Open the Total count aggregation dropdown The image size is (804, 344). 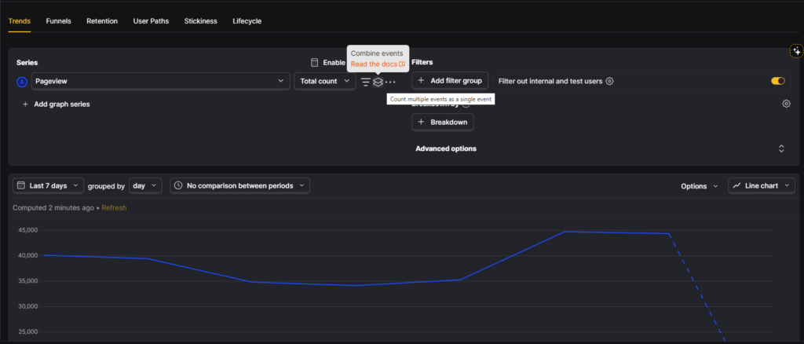(x=325, y=81)
